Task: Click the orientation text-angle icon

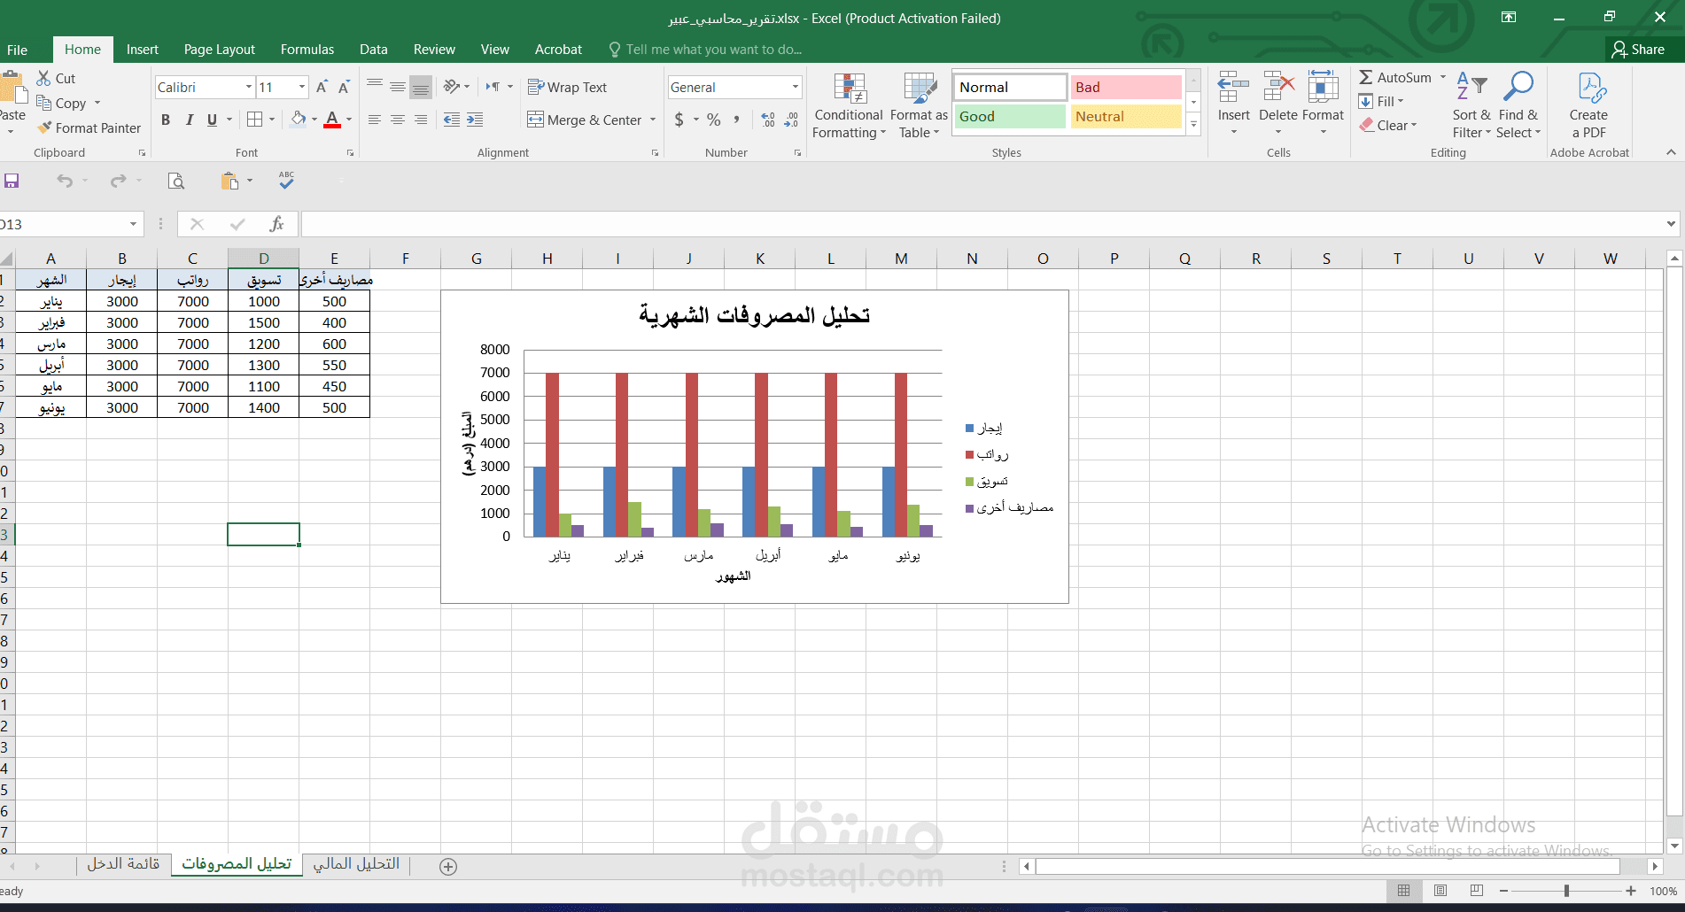Action: click(x=452, y=87)
